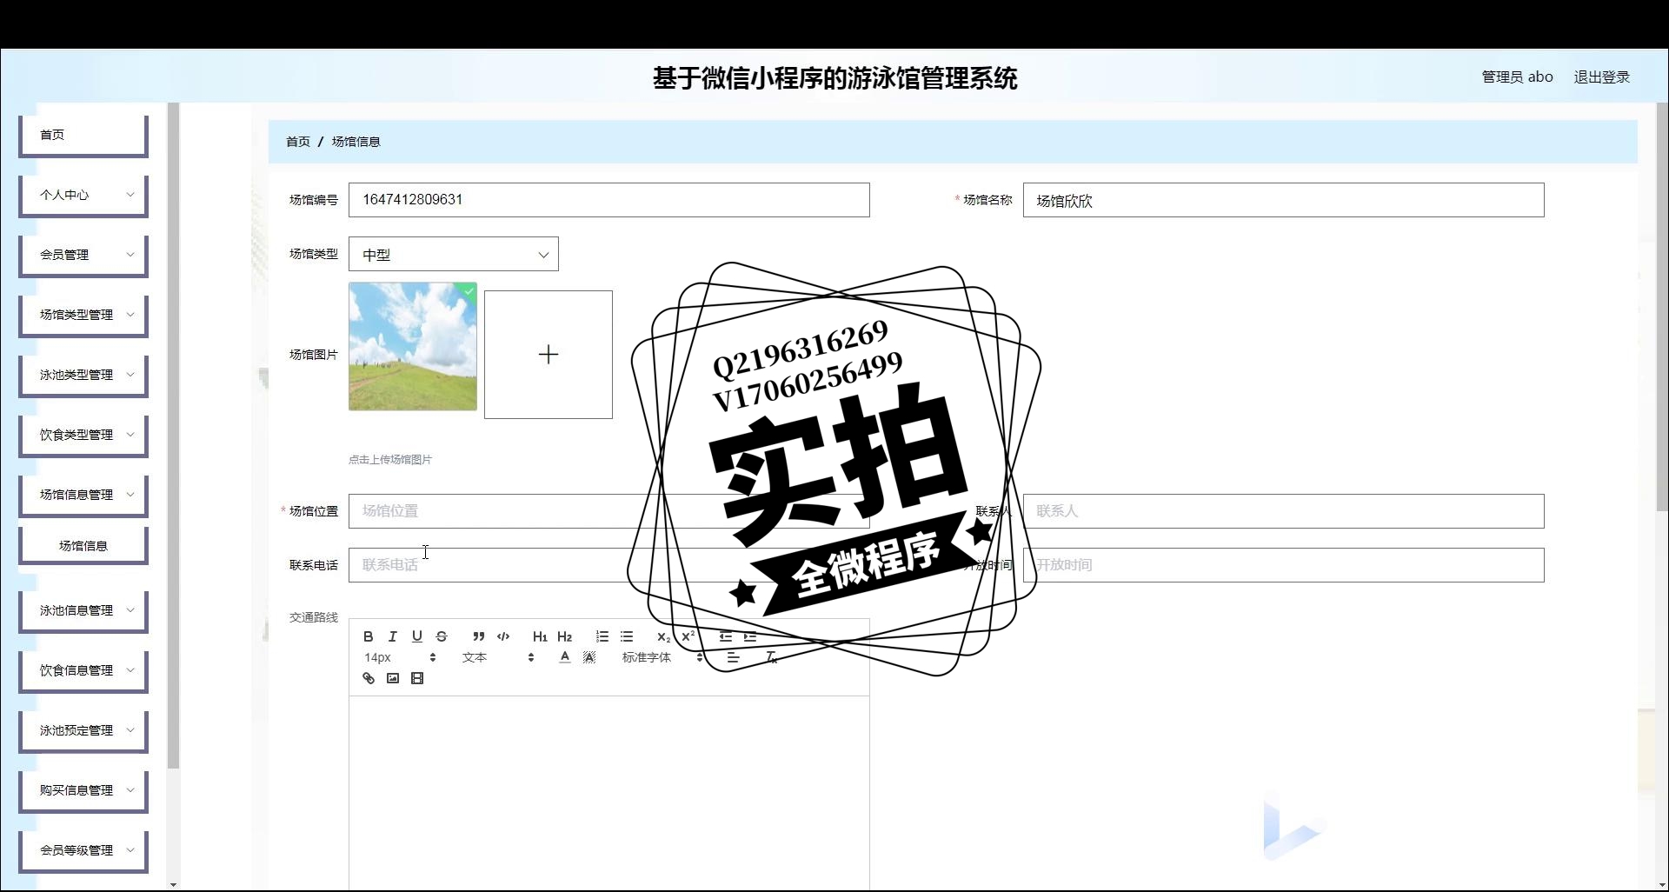Viewport: 1669px width, 892px height.
Task: Expand the 购买信息管理 sidebar menu
Action: coord(83,790)
